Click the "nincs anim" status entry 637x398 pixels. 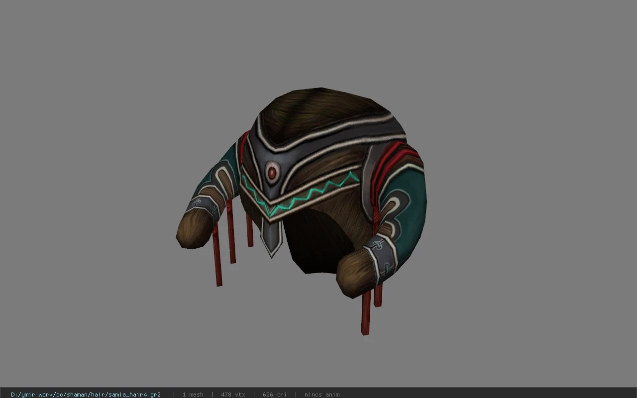(x=322, y=395)
